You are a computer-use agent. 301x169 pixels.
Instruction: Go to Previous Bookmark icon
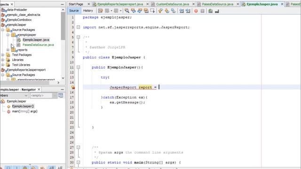(x=160, y=11)
